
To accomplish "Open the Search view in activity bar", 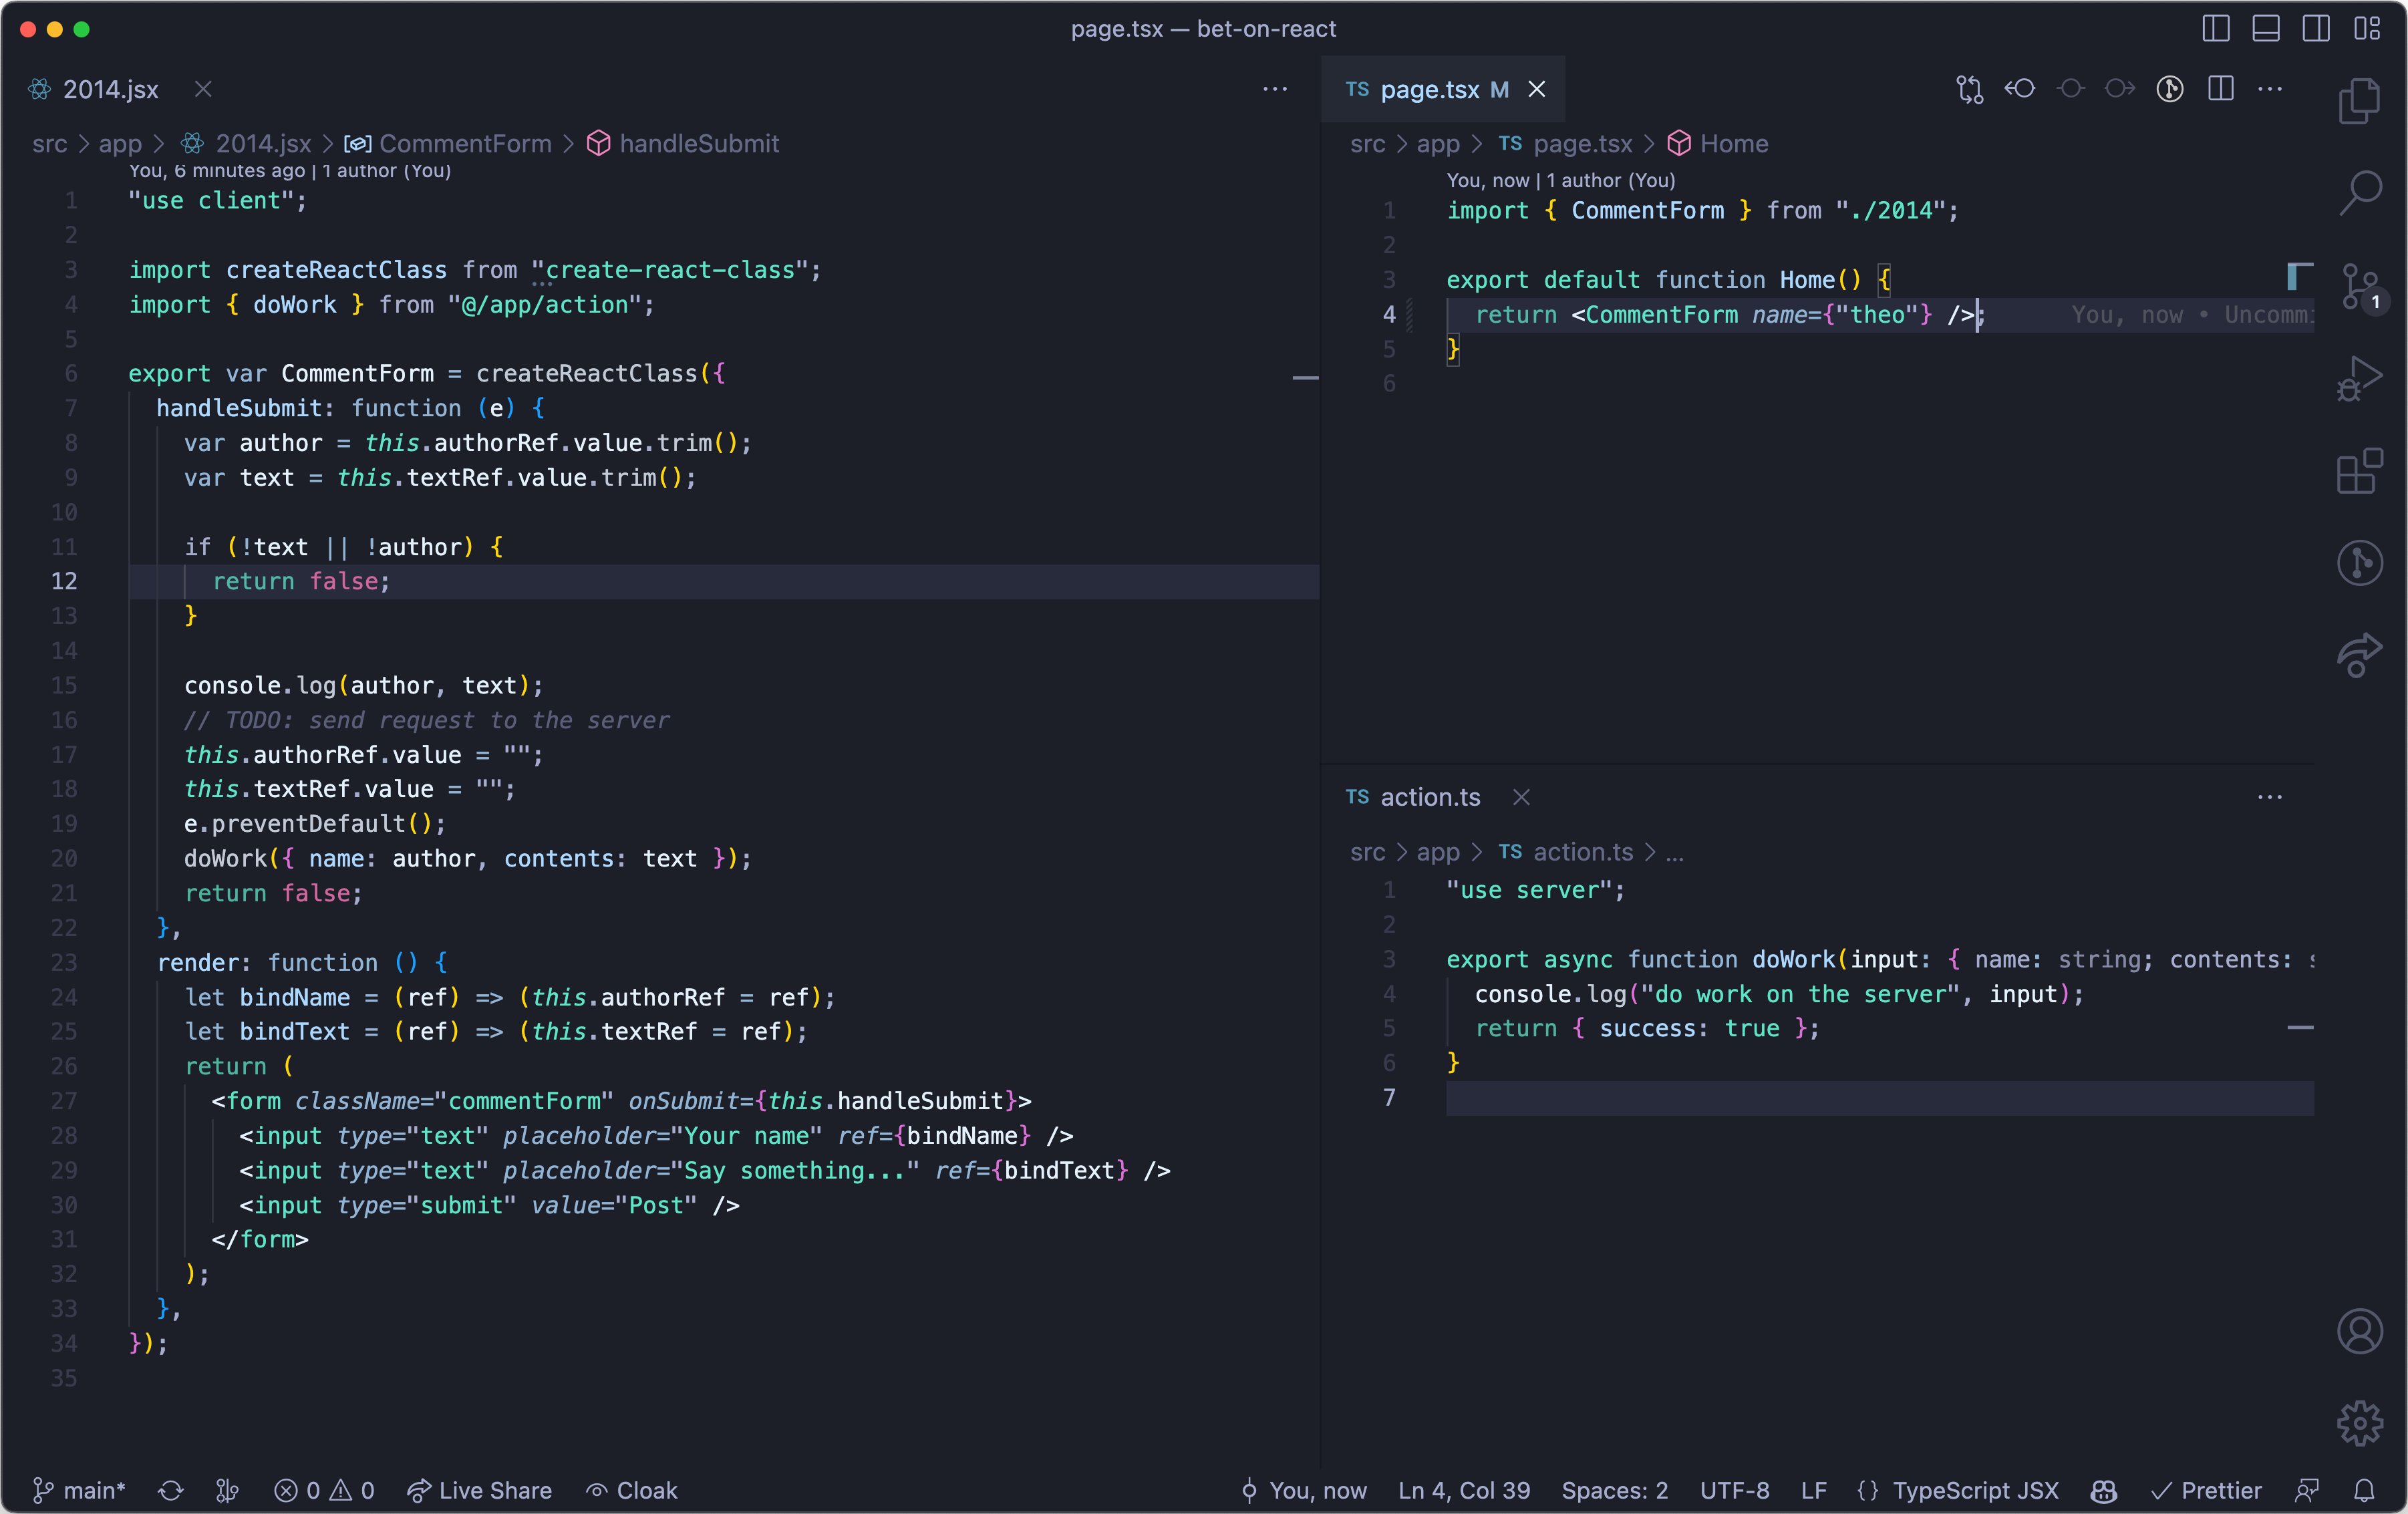I will (2359, 192).
